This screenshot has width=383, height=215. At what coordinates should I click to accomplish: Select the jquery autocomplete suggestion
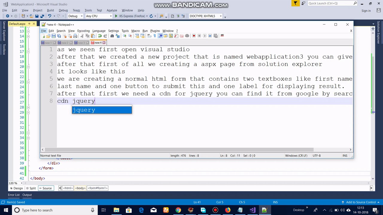click(102, 110)
